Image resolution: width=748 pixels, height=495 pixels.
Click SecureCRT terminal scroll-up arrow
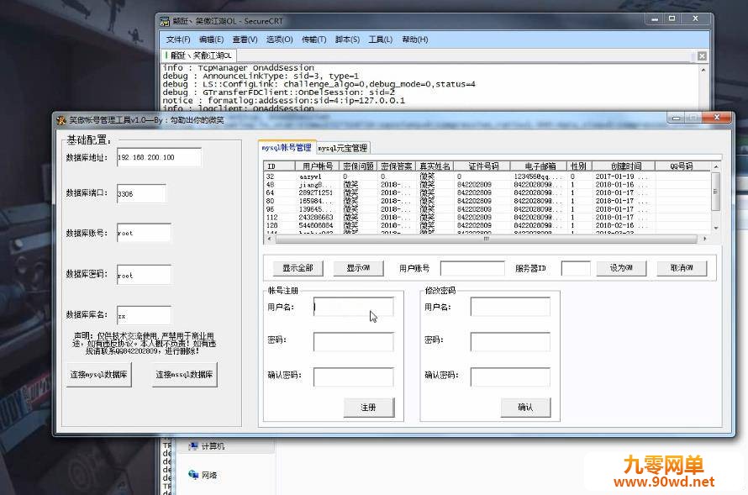tap(703, 70)
